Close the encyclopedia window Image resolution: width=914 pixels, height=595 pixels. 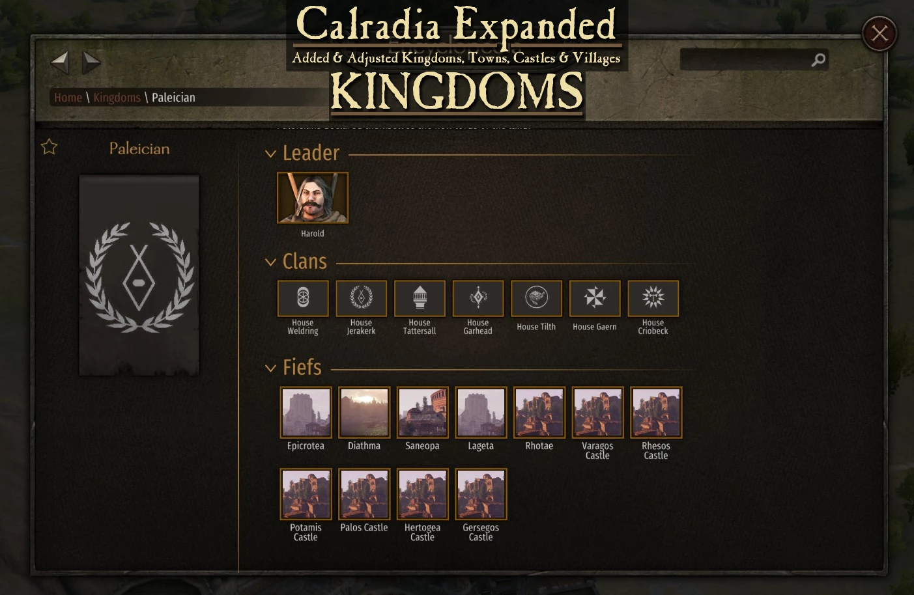coord(879,33)
